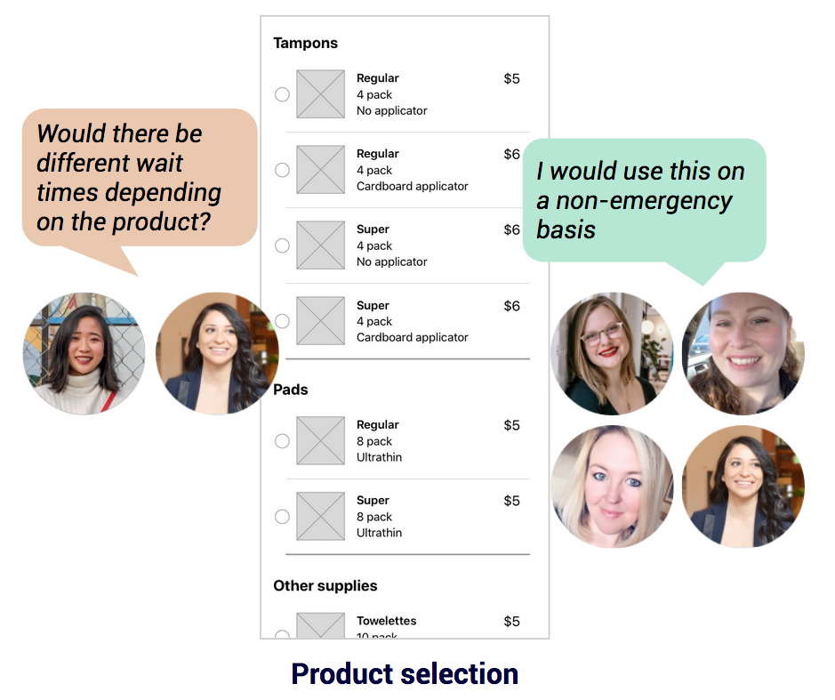835x700 pixels.
Task: Open the Regular pads image placeholder
Action: click(320, 441)
